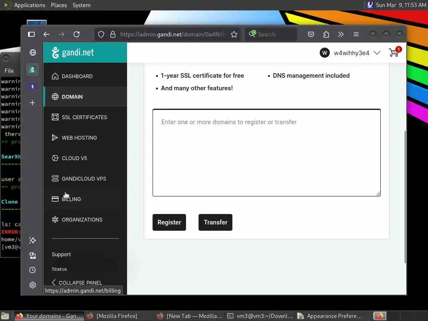Switch to Appearance Preferences taskbar item
This screenshot has width=428, height=321.
(330, 316)
